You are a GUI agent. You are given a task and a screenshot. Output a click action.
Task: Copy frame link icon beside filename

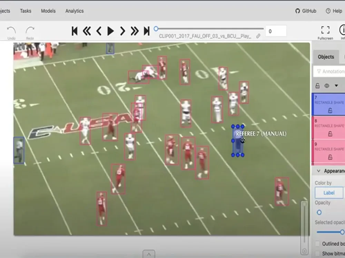258,36
